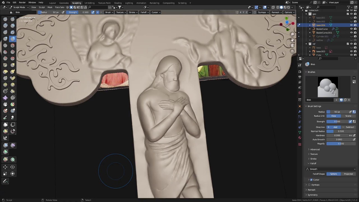Image resolution: width=359 pixels, height=202 pixels.
Task: Collapse the geo collection
Action: click(x=306, y=14)
